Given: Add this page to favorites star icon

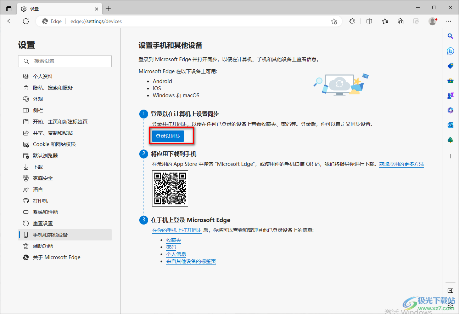Looking at the screenshot, I should pyautogui.click(x=334, y=21).
